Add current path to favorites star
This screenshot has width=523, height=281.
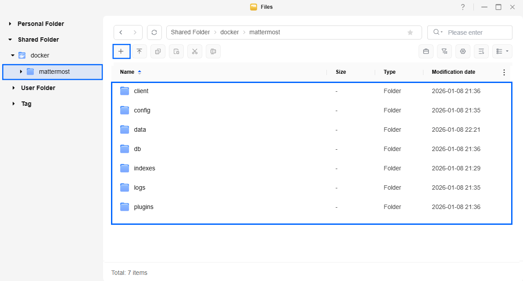point(410,32)
